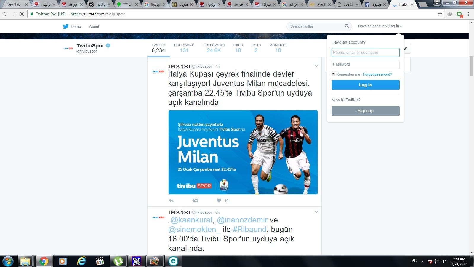Reply to the Juventus-Milan tweet
Screen dimensions: 474x267
click(x=171, y=201)
